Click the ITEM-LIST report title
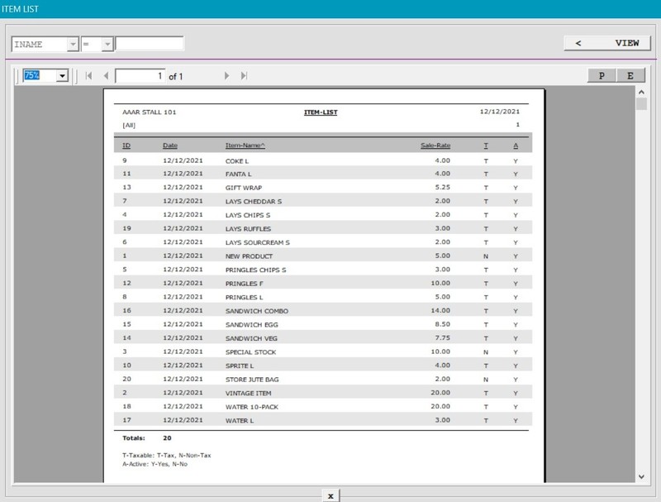Viewport: 661px width, 502px height. point(321,112)
